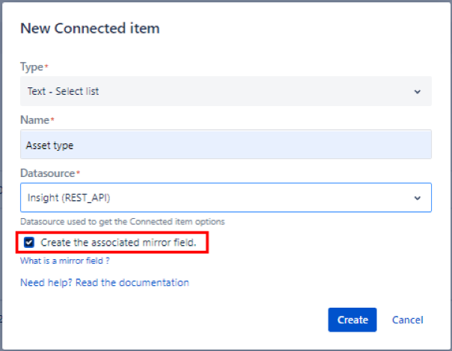The width and height of the screenshot is (452, 351).
Task: Click the 'Type' field label
Action: coord(31,66)
